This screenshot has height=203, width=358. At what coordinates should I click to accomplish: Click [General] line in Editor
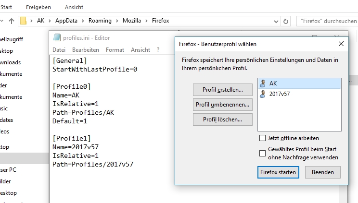pos(70,60)
